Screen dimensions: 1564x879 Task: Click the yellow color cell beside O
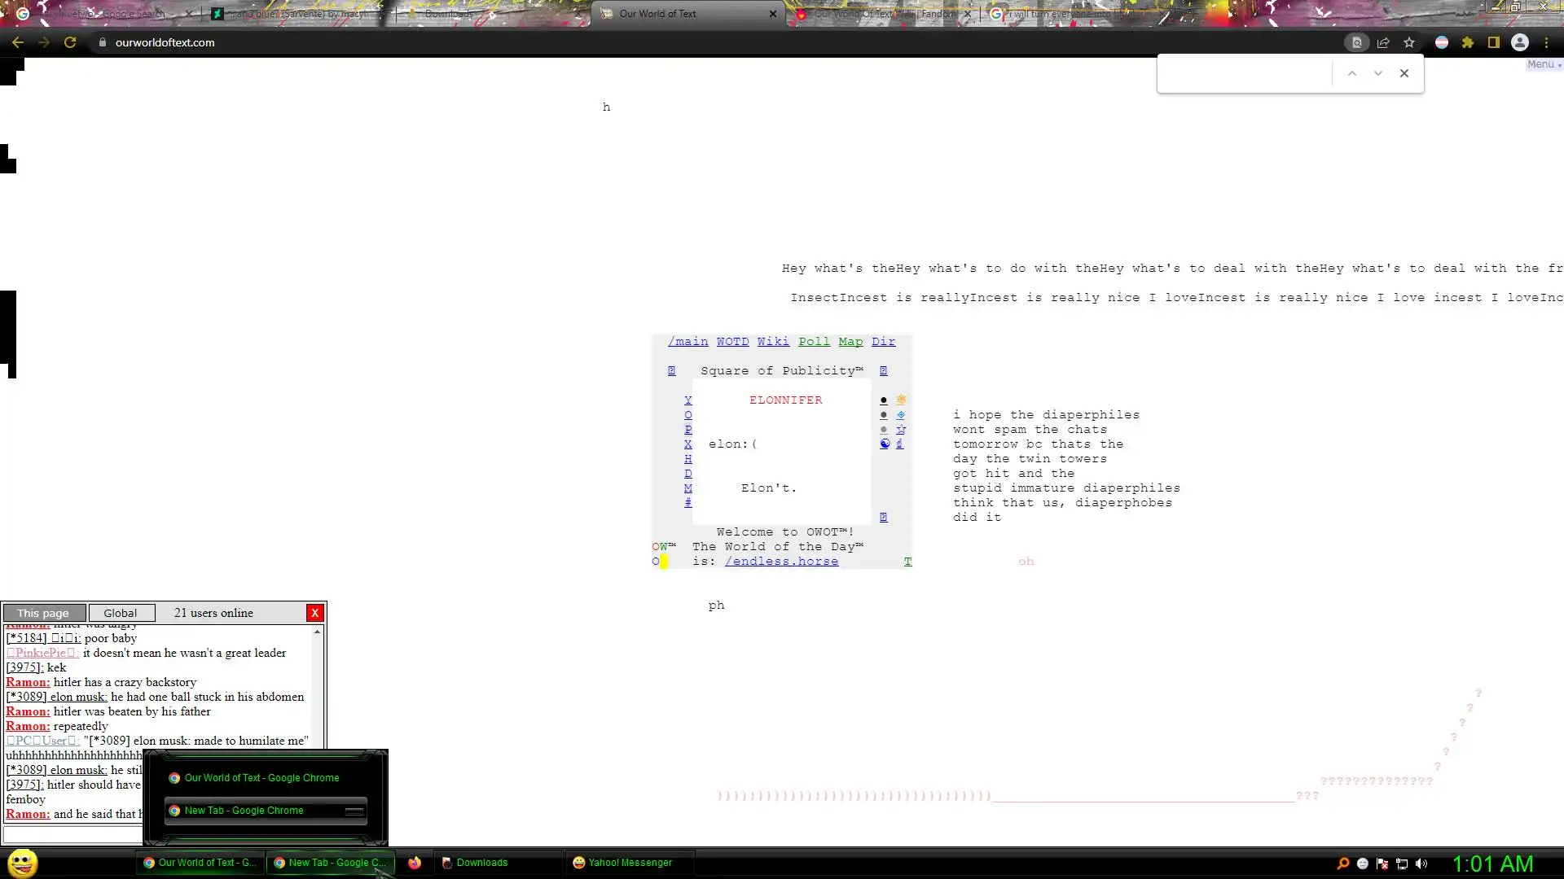coord(664,562)
